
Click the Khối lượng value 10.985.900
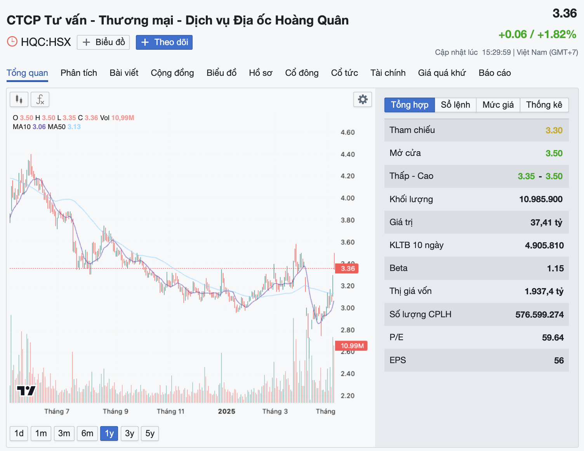coord(541,199)
